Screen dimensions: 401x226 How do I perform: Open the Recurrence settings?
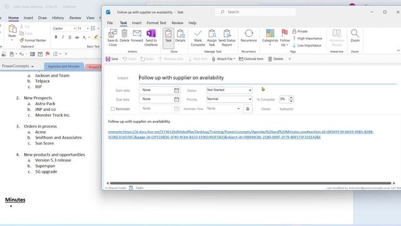click(x=249, y=36)
